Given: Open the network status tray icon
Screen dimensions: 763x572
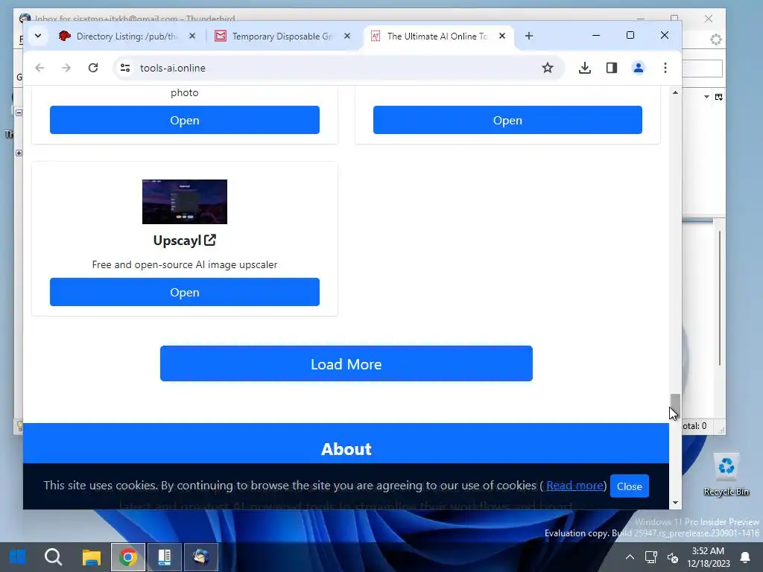Looking at the screenshot, I should click(650, 557).
